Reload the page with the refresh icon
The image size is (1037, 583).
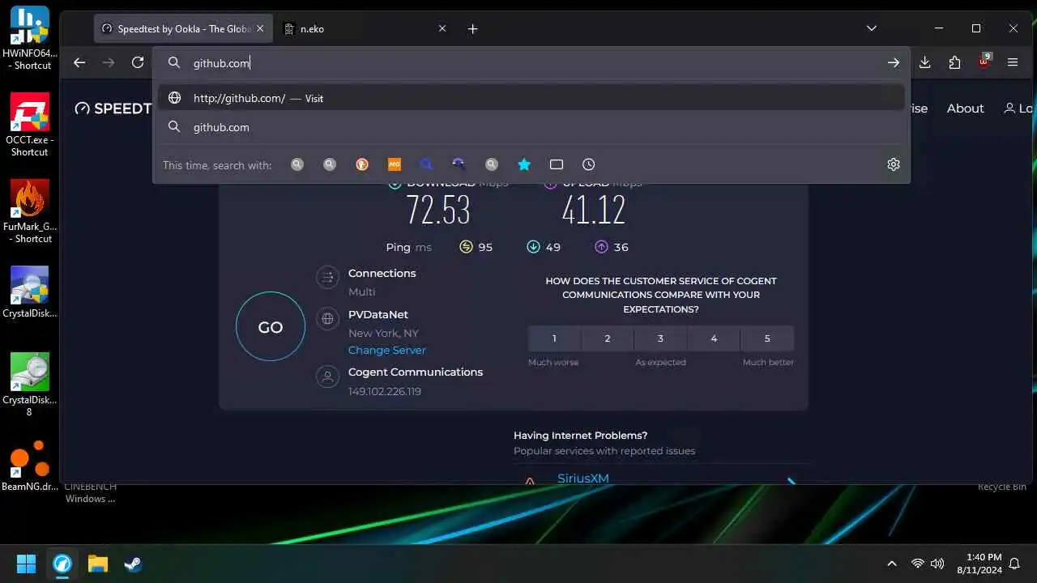pyautogui.click(x=138, y=62)
